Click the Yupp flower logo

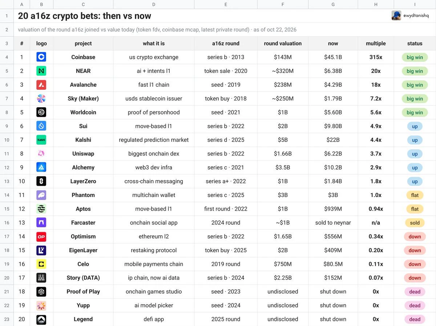tap(41, 305)
